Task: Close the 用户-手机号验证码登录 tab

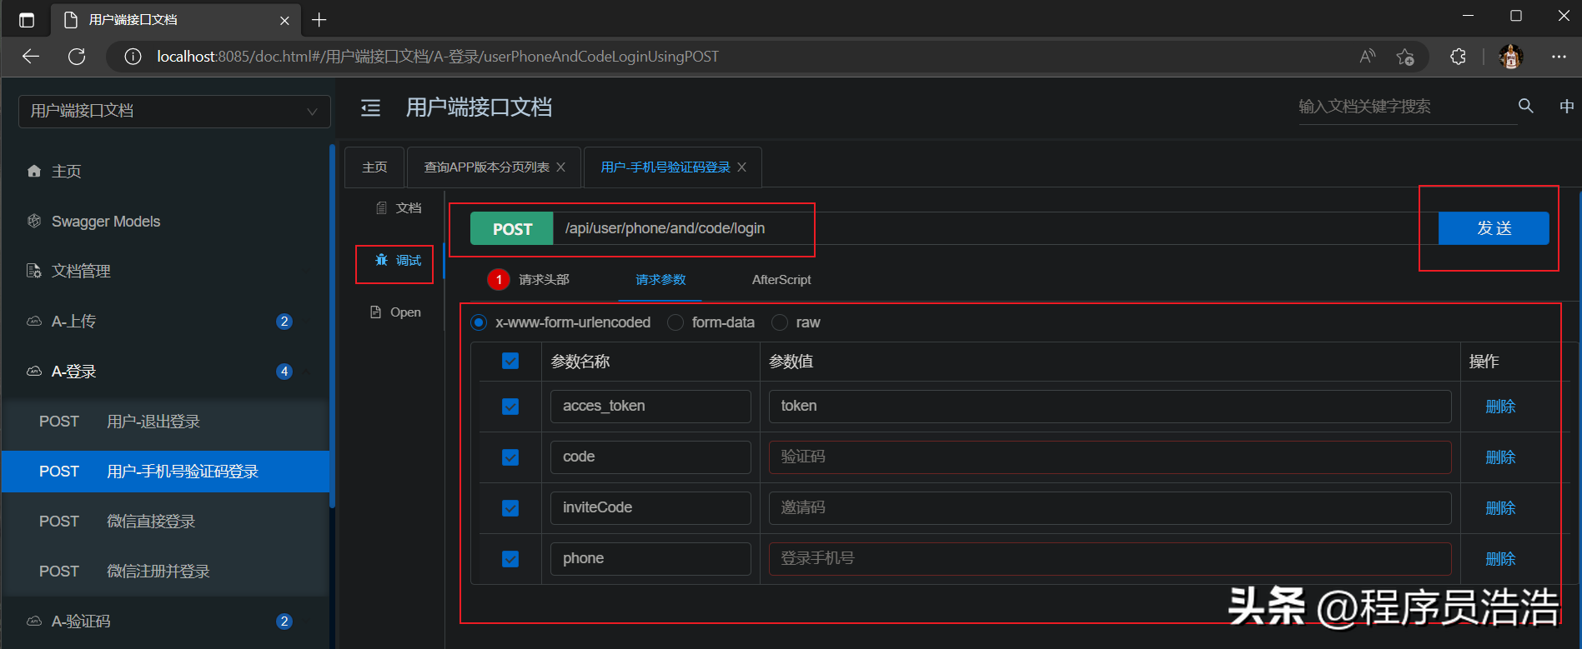Action: click(x=741, y=167)
